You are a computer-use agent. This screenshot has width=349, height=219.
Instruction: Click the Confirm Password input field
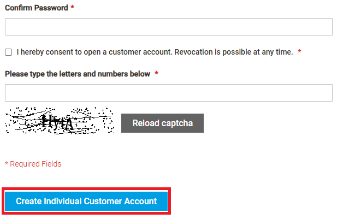168,27
